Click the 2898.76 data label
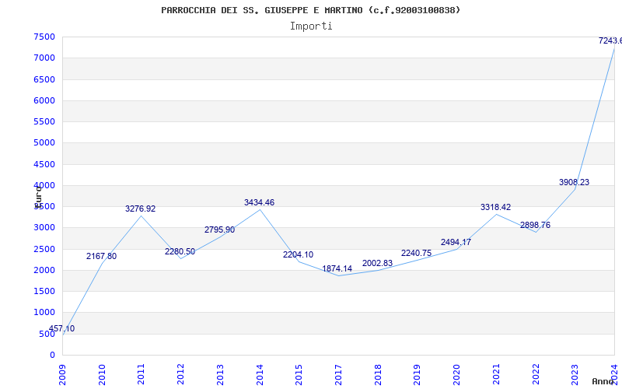This screenshot has width=622, height=389. tap(535, 225)
